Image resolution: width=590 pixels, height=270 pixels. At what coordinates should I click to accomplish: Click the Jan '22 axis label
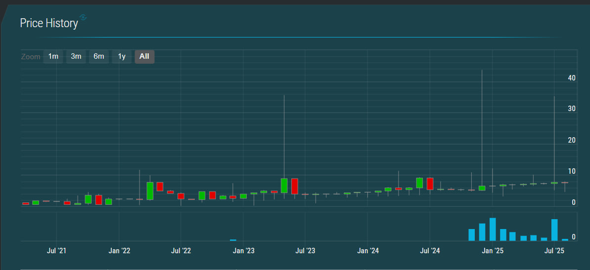click(119, 250)
